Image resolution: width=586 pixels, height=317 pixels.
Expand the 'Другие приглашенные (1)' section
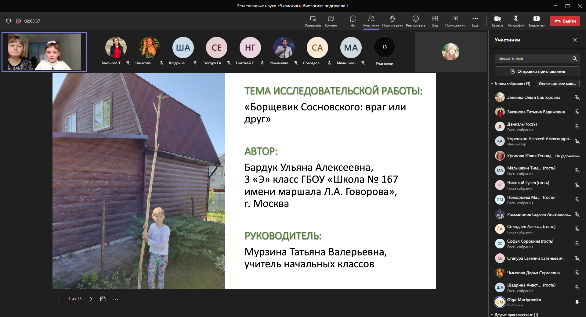point(492,315)
